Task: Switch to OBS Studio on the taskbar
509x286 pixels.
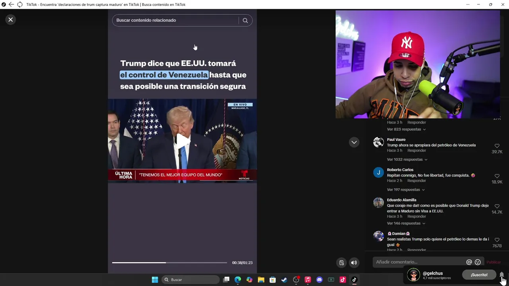Action: coord(296,280)
